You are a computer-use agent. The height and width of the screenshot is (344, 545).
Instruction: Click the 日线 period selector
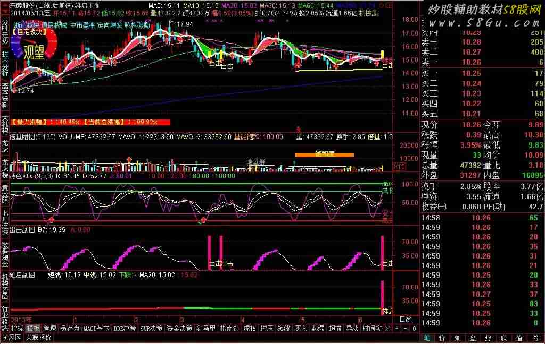406,320
